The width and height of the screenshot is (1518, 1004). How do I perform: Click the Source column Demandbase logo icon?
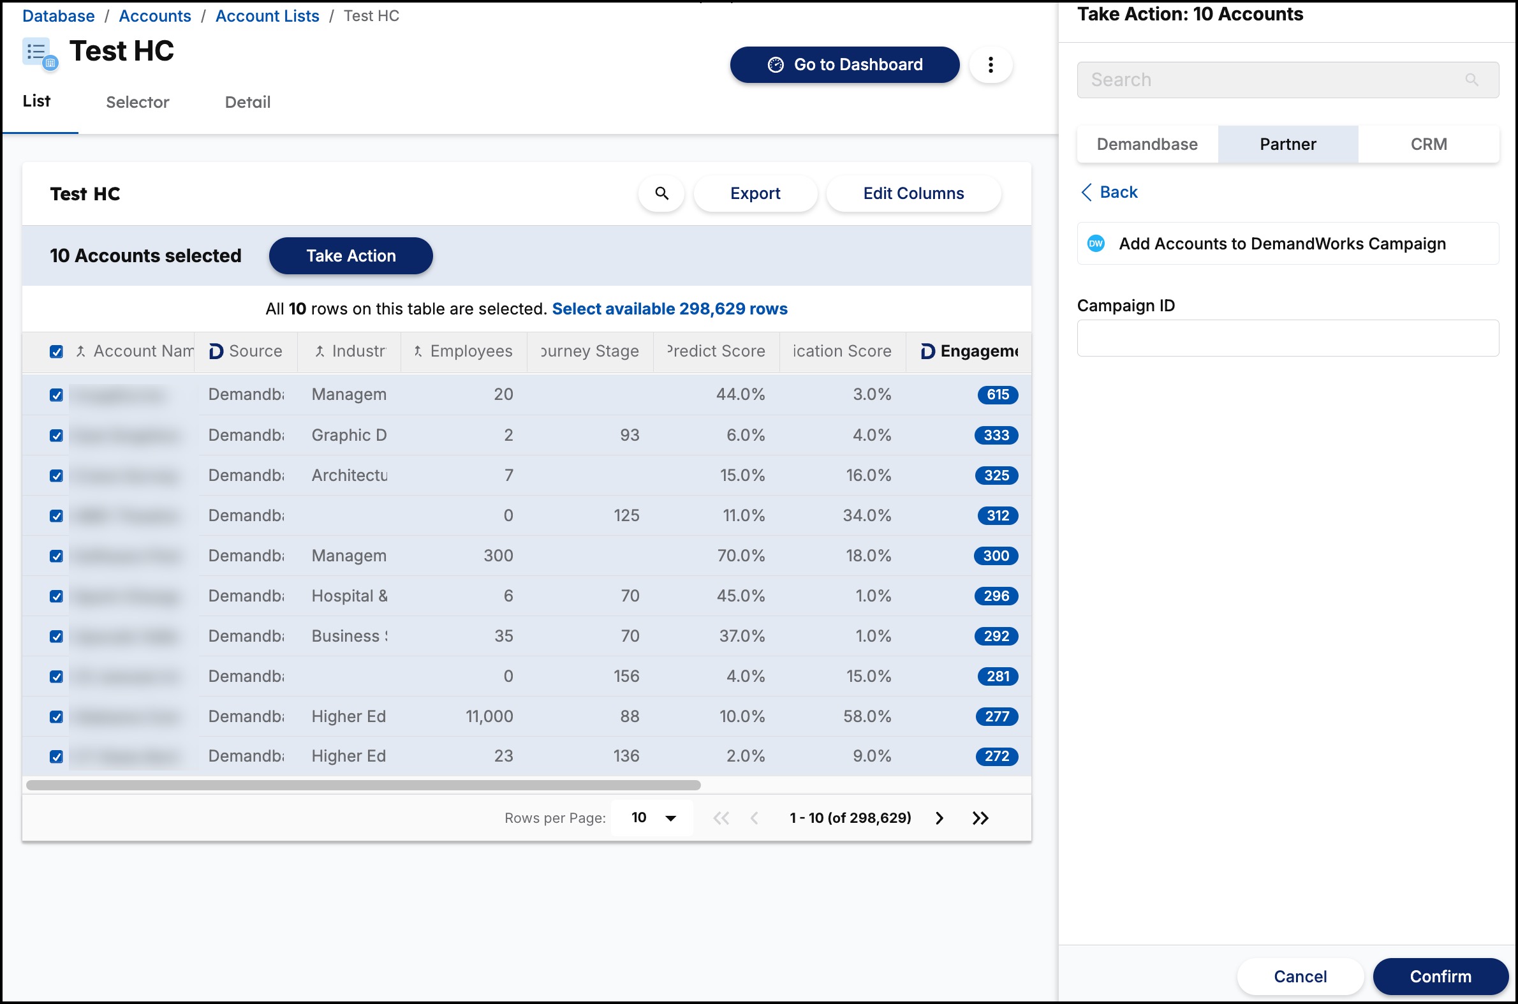[x=216, y=351]
